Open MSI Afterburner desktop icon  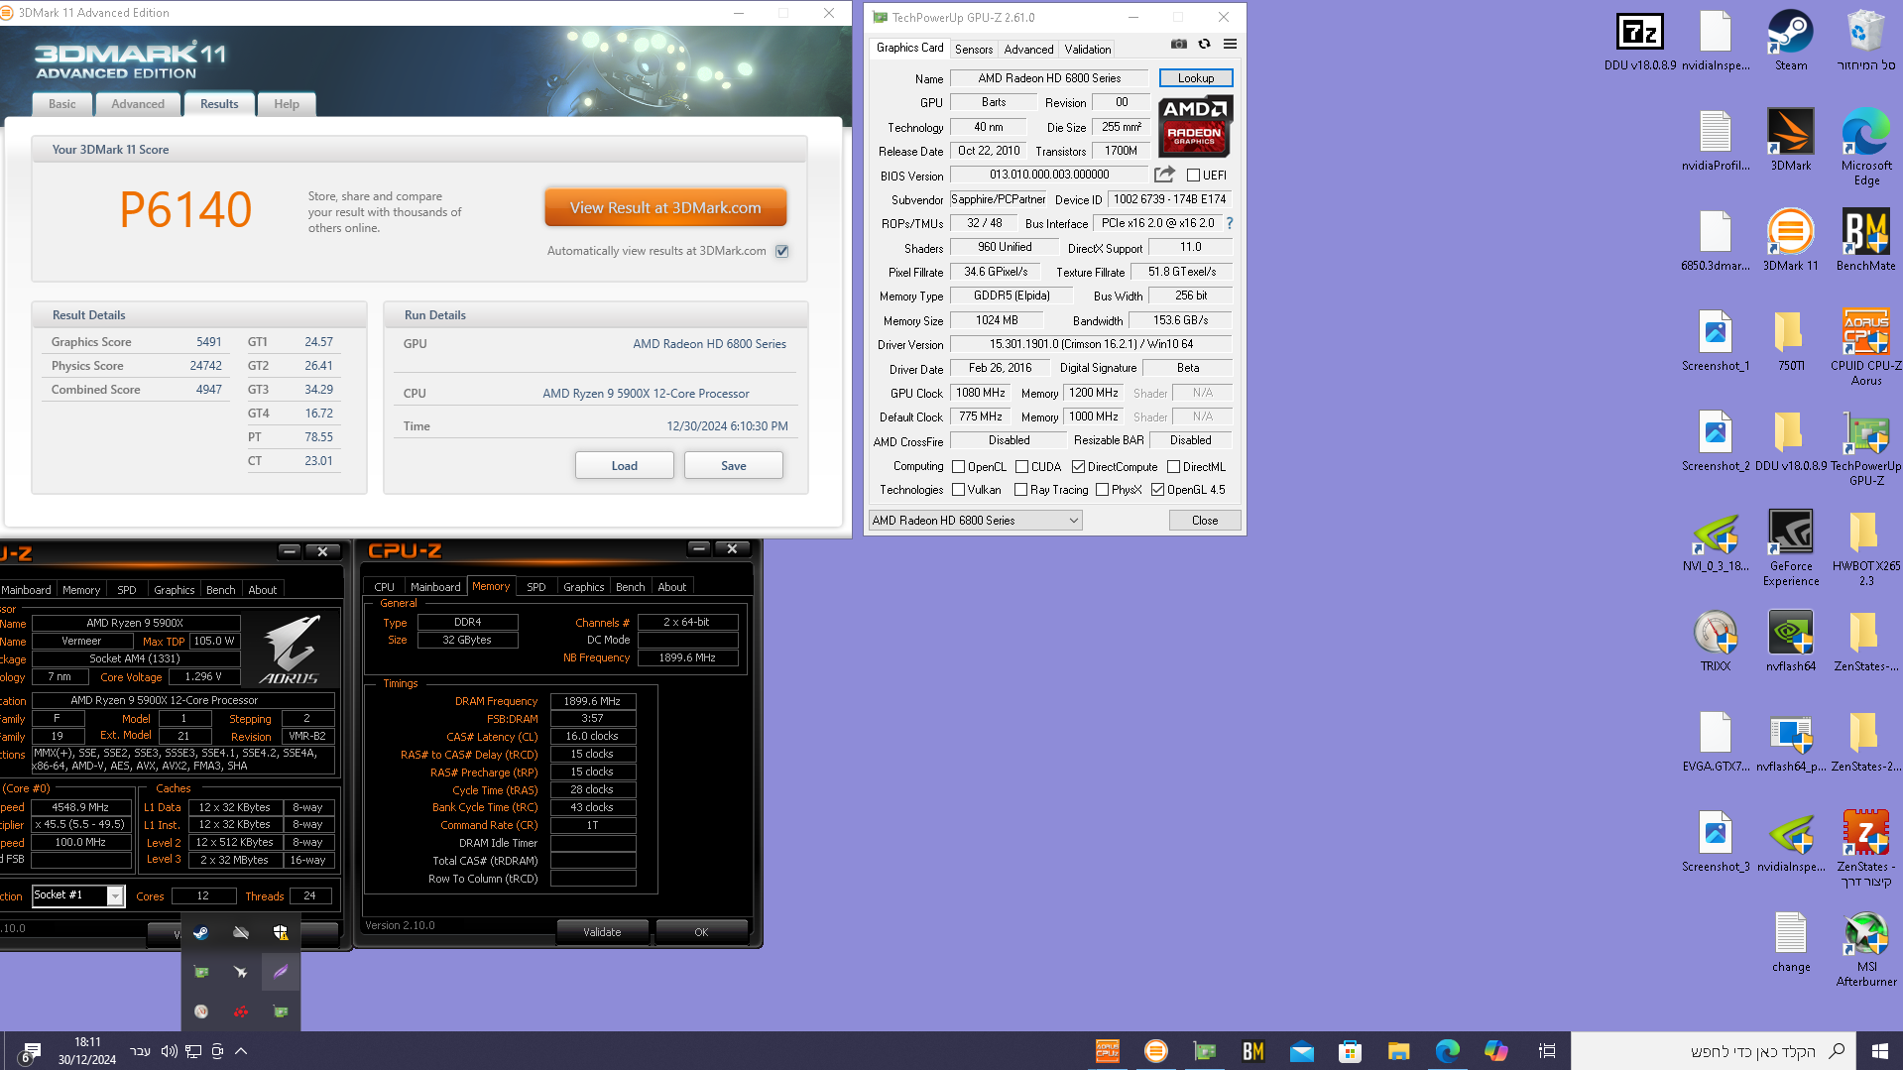click(1865, 948)
